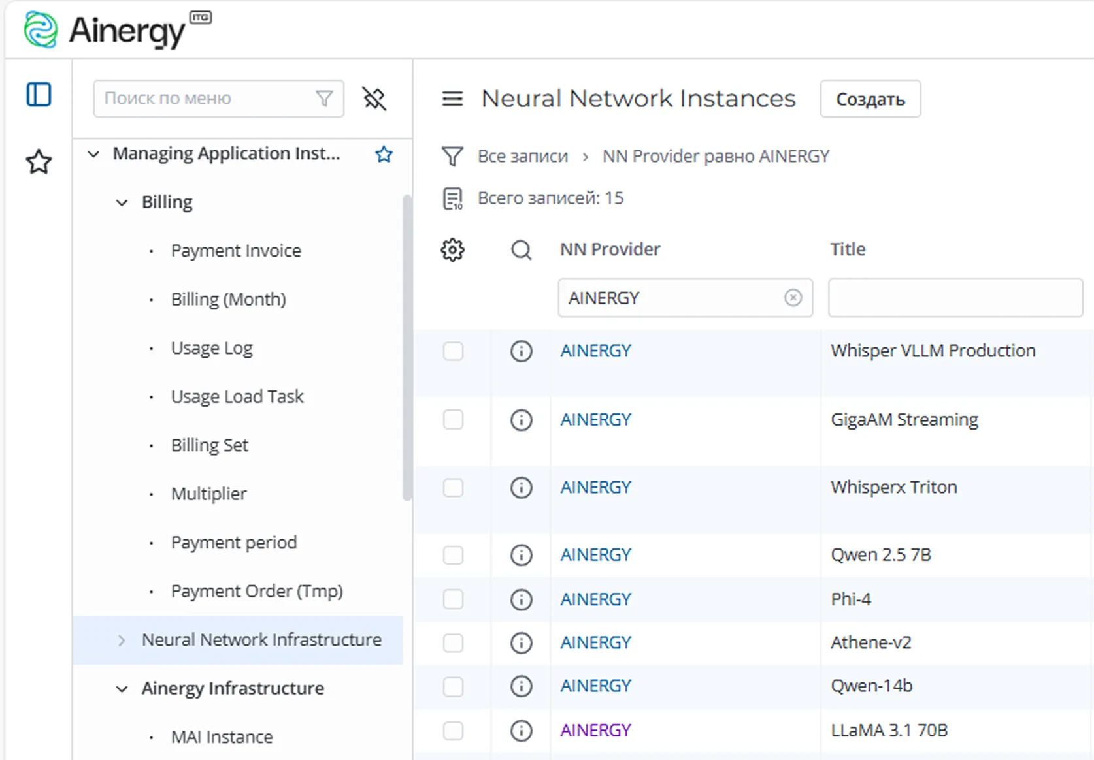1094x760 pixels.
Task: Collapse the Billing tree section
Action: 122,202
